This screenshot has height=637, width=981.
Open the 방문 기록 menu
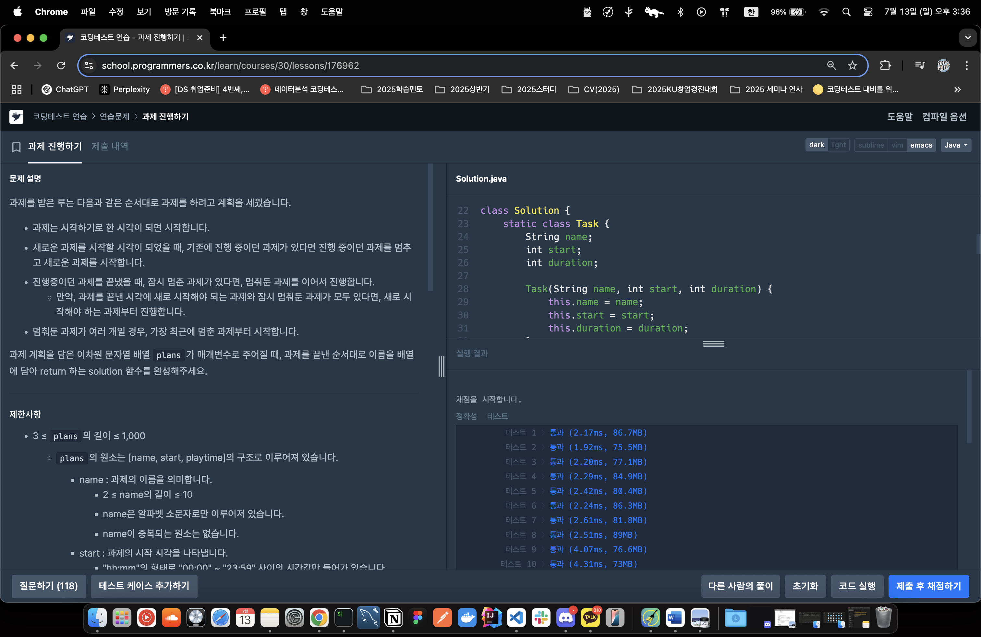point(180,12)
